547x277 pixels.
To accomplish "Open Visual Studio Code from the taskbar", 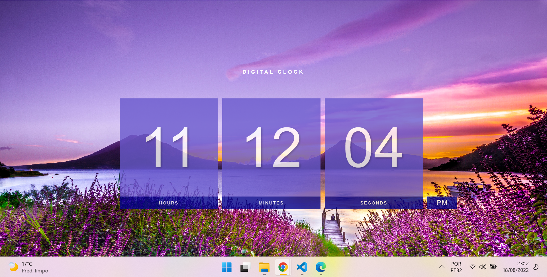I will coord(302,267).
